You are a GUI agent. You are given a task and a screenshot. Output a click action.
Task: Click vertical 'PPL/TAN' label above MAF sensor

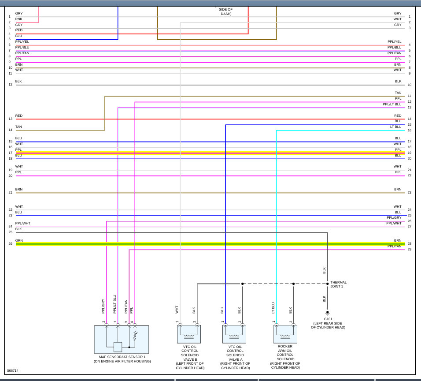pos(126,306)
